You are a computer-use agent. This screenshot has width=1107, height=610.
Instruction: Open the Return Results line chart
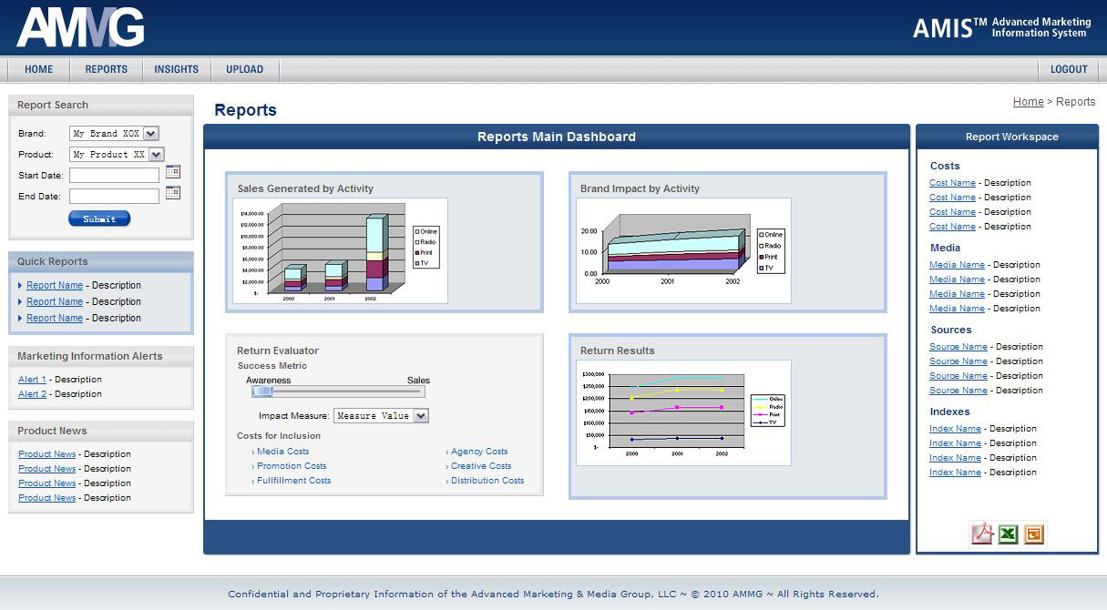click(683, 412)
